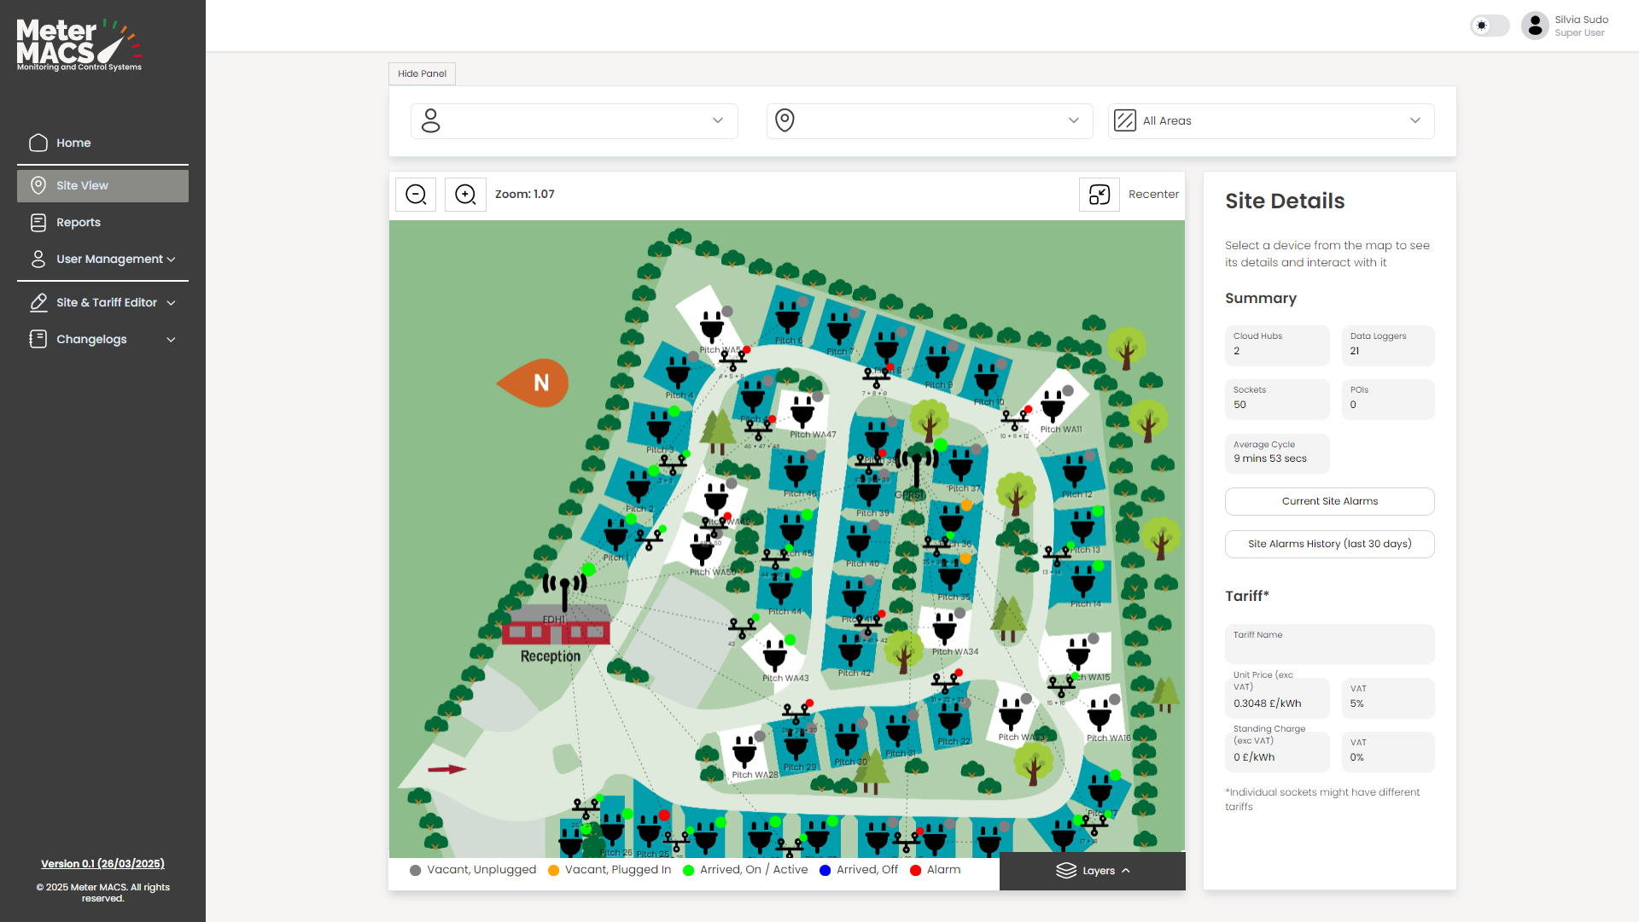Toggle dark mode switch
This screenshot has height=922, width=1639.
pyautogui.click(x=1490, y=26)
